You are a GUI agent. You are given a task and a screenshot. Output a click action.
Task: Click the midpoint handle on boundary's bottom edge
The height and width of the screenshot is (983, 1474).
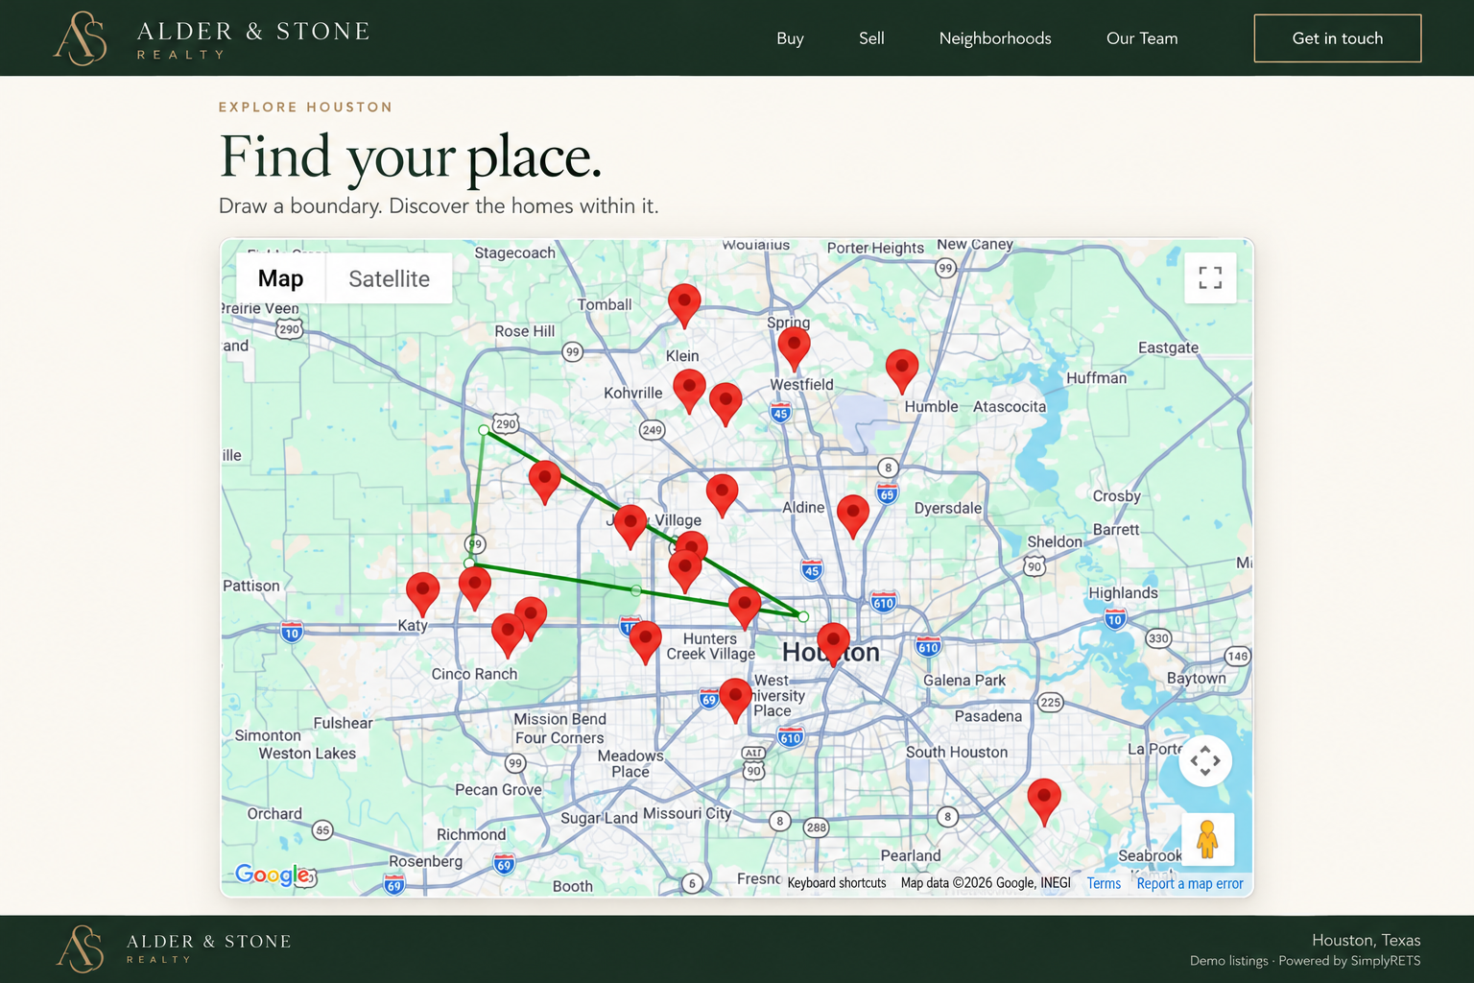636,590
